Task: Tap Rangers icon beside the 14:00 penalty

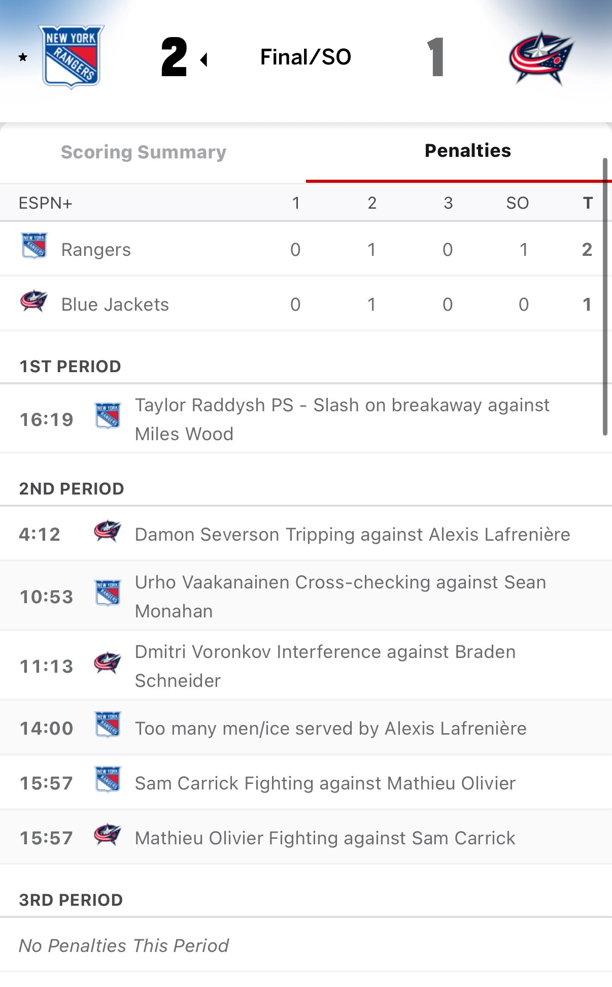Action: 108,724
